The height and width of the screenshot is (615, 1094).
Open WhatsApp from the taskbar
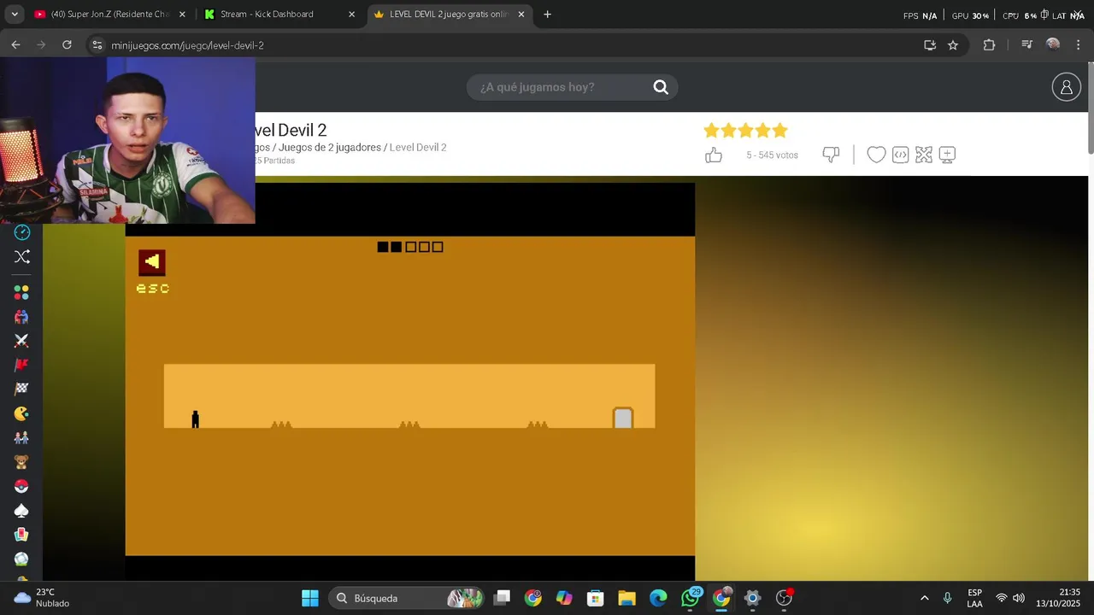[690, 598]
